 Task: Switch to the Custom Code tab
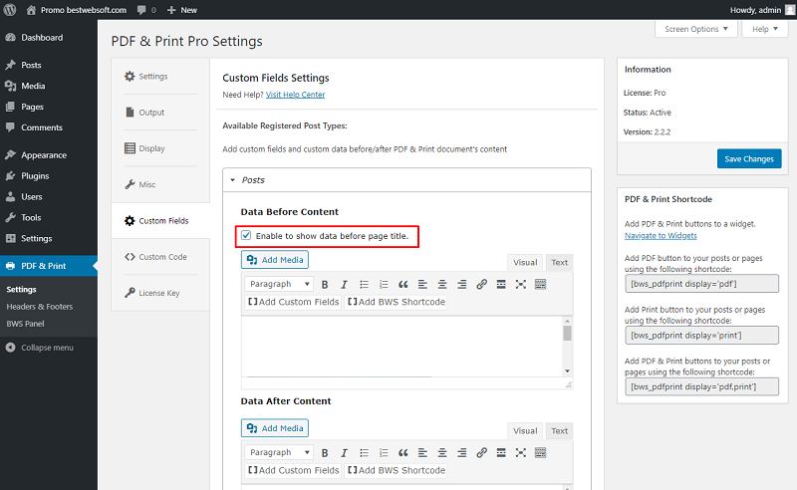pyautogui.click(x=160, y=257)
